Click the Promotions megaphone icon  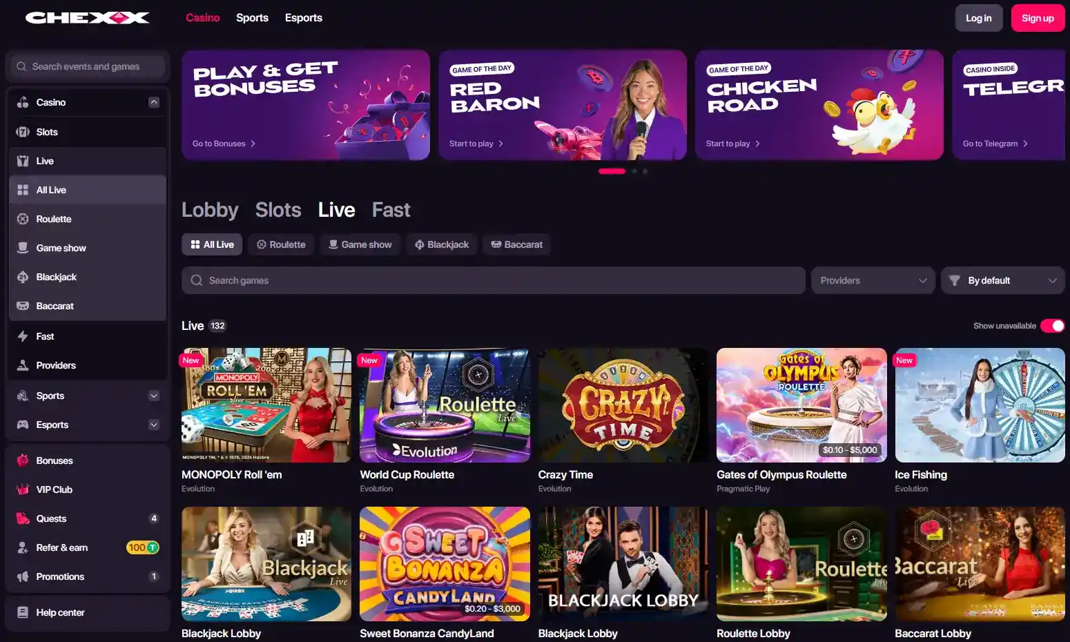click(23, 576)
